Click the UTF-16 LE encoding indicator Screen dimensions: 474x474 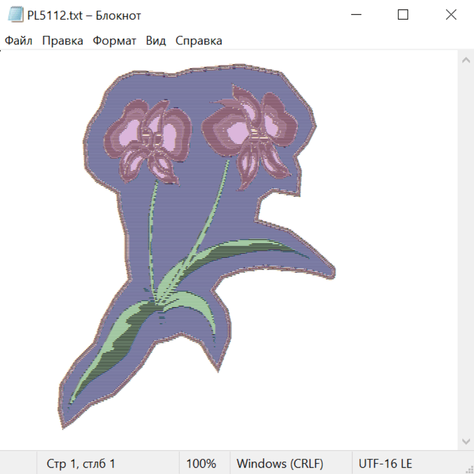[x=385, y=464]
